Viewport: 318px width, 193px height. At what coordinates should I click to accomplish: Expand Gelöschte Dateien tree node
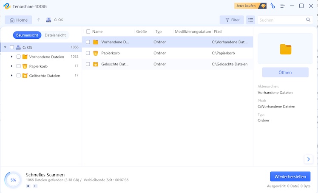tap(11, 75)
